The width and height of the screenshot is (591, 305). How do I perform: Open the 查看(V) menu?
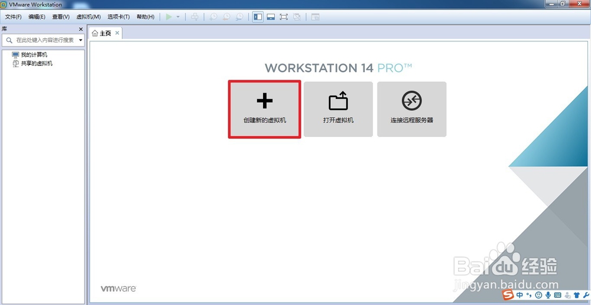(61, 17)
